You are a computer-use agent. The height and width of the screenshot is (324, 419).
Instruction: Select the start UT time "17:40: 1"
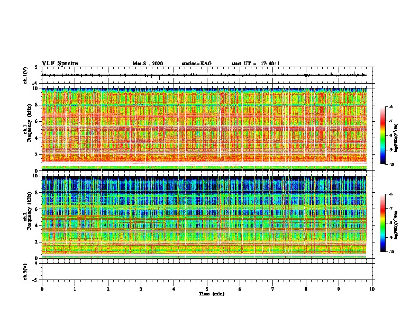pyautogui.click(x=270, y=64)
